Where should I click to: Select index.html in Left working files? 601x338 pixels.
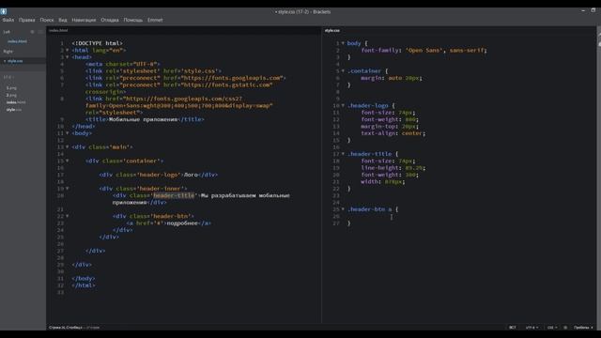(17, 41)
